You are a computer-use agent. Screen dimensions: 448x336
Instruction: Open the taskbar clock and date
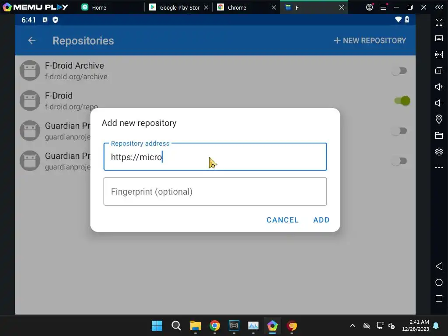[416, 325]
